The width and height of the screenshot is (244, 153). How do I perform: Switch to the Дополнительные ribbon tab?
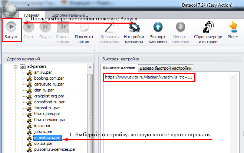(x=68, y=15)
